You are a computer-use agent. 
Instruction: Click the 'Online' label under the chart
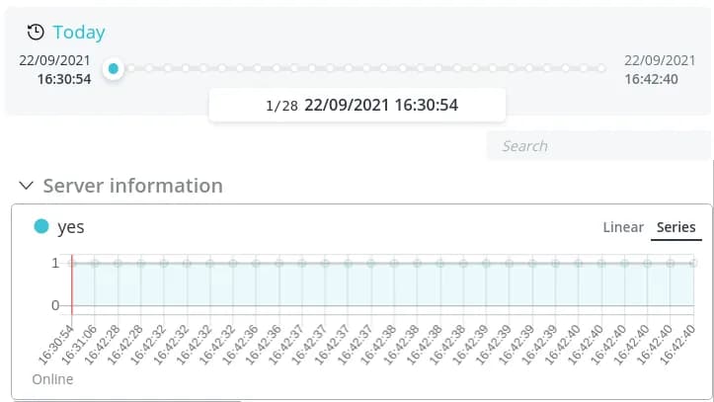(x=52, y=379)
